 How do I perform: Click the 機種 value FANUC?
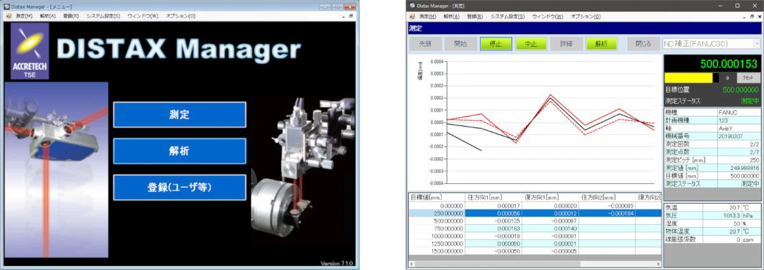(x=727, y=112)
